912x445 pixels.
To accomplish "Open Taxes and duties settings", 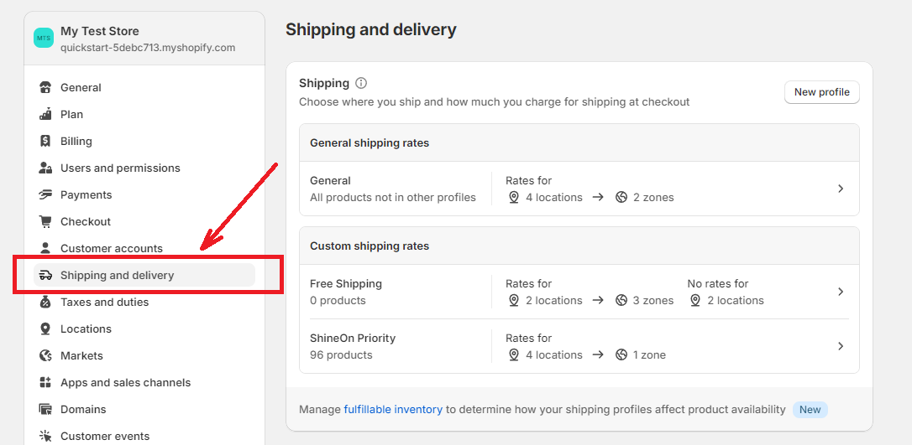I will tap(105, 303).
